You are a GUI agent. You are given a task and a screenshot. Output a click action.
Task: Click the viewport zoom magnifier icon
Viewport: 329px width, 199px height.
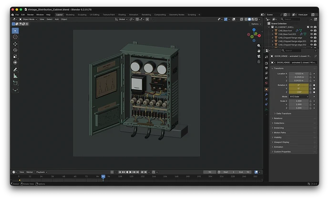[x=259, y=46]
